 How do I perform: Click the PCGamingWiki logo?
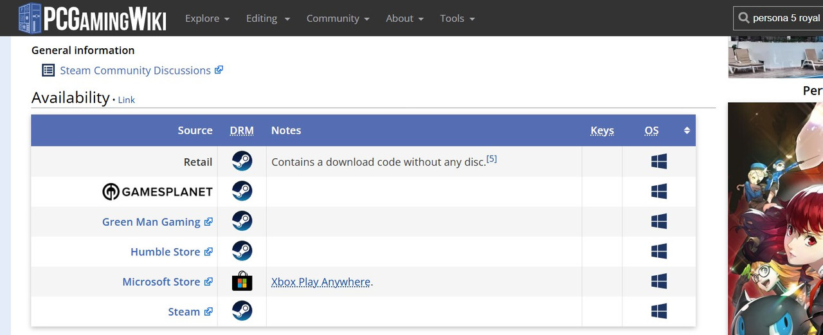[92, 18]
